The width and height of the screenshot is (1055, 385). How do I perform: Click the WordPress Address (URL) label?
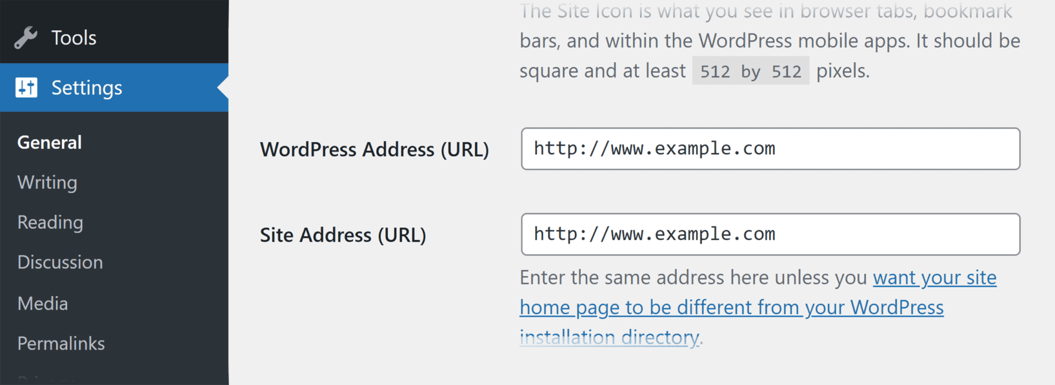(374, 149)
